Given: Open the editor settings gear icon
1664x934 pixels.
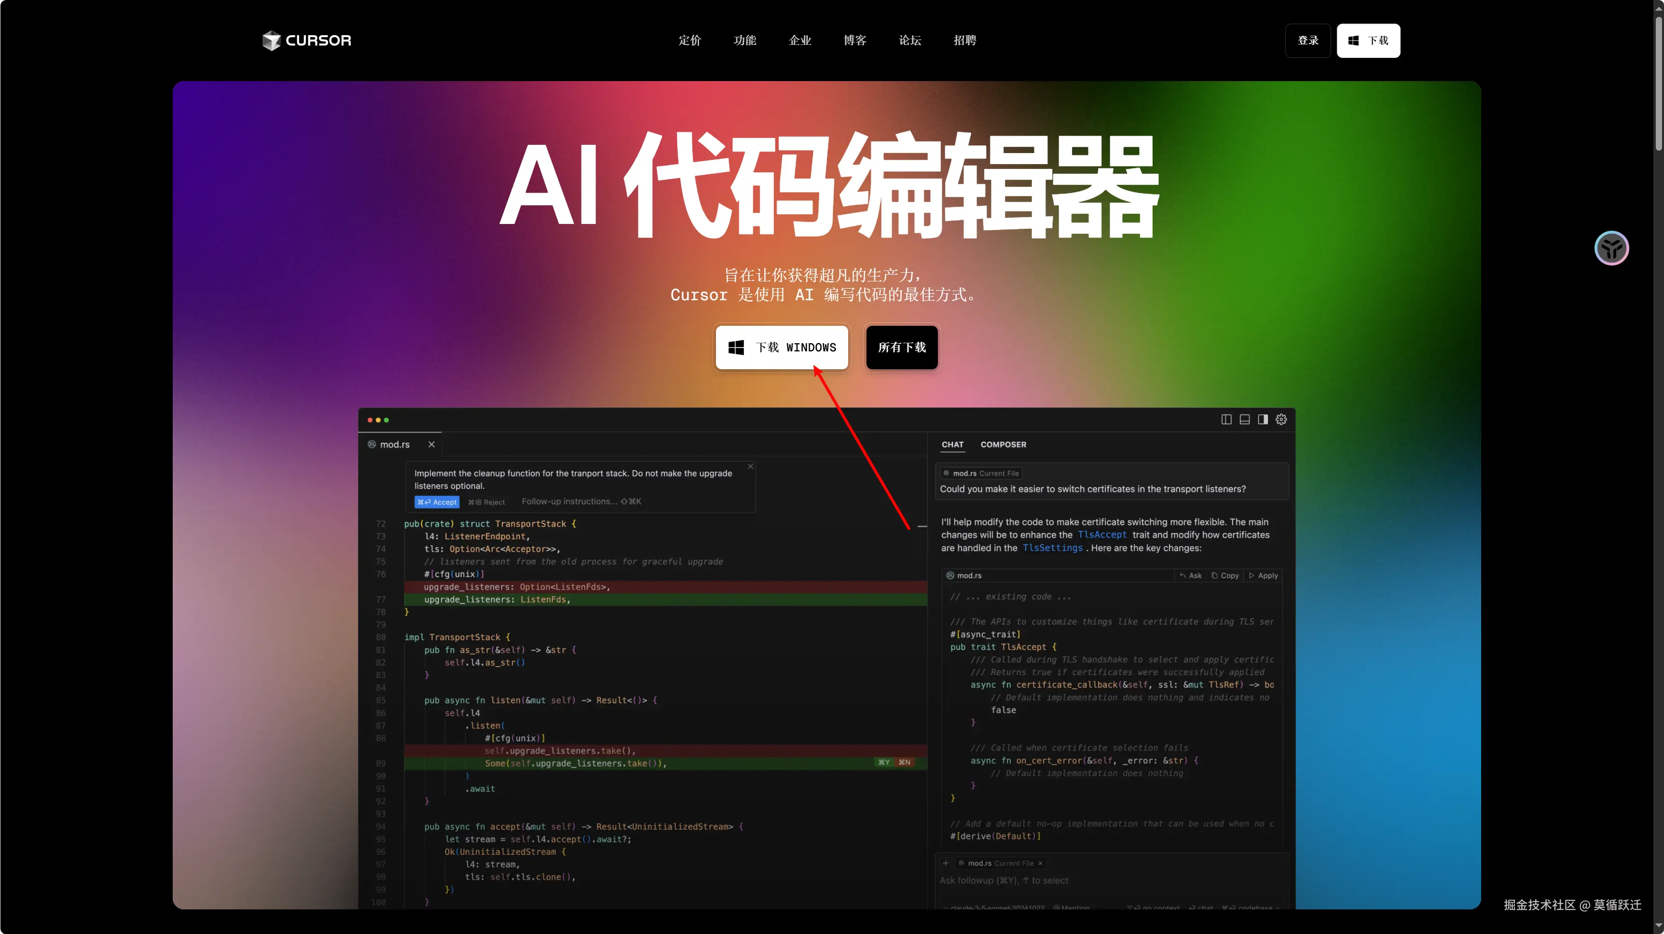Looking at the screenshot, I should [1281, 419].
